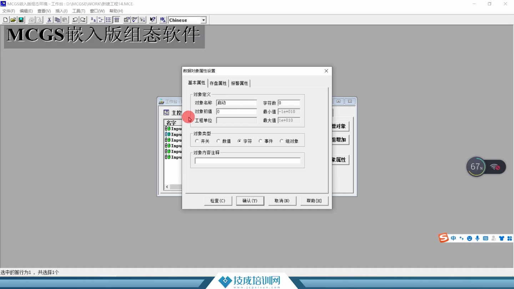514x289 pixels.
Task: Save the project with the floppy disk icon
Action: pyautogui.click(x=21, y=20)
